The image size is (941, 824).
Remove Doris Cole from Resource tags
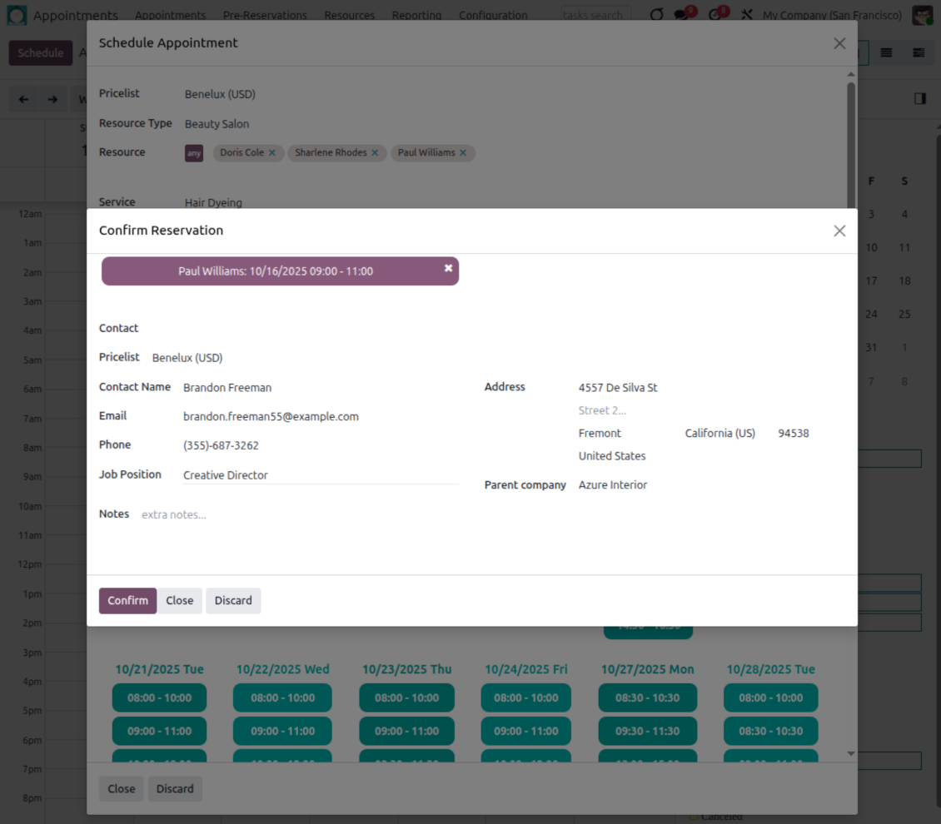coord(271,153)
